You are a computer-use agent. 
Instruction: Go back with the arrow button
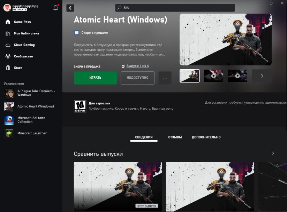click(x=70, y=8)
